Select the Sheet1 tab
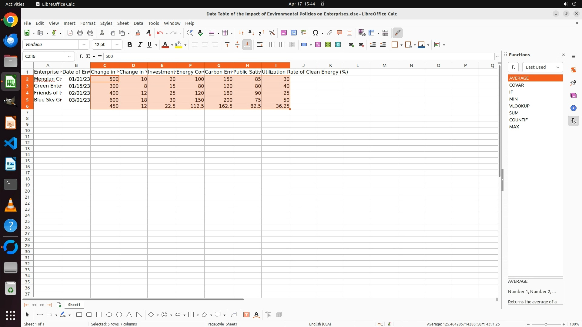The image size is (582, 327). (74, 305)
